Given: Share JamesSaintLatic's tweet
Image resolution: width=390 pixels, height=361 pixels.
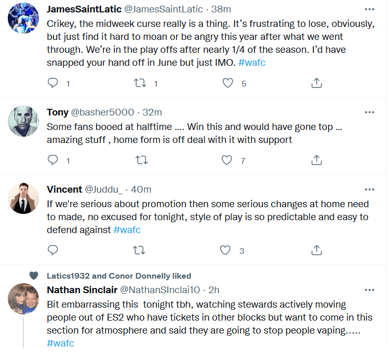Looking at the screenshot, I should 316,83.
